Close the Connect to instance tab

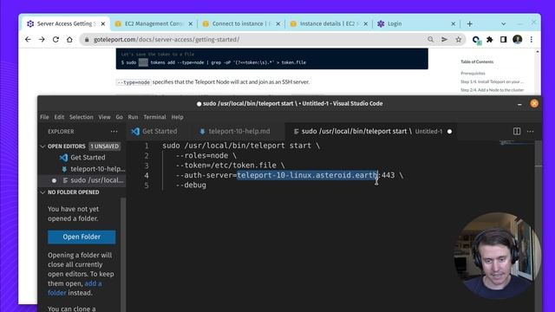(x=277, y=23)
